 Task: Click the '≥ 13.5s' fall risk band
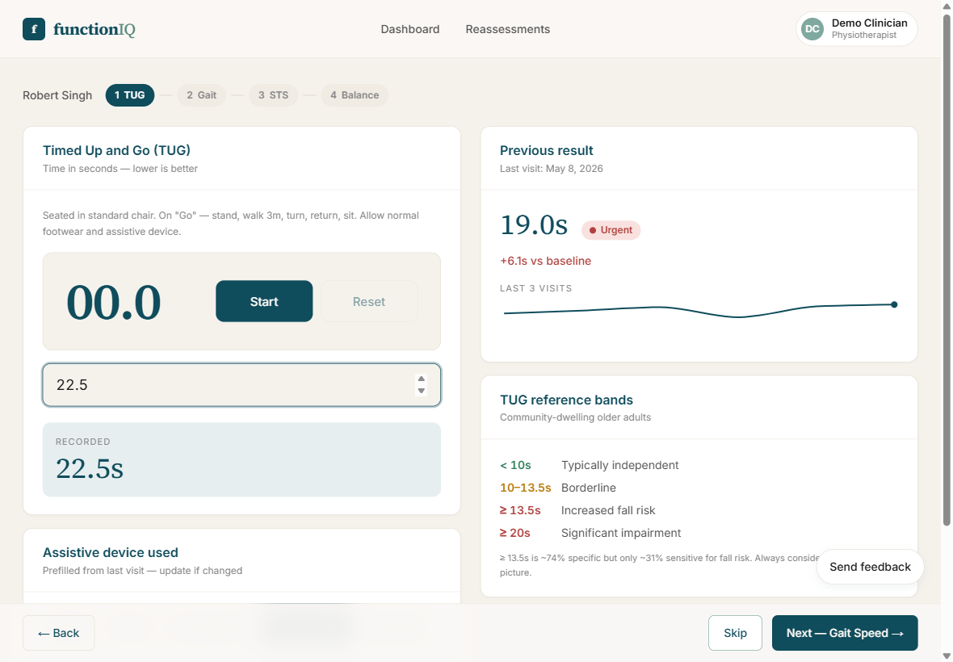pyautogui.click(x=519, y=510)
